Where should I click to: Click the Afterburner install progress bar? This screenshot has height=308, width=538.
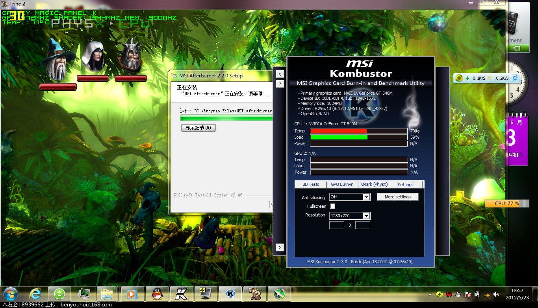point(226,118)
